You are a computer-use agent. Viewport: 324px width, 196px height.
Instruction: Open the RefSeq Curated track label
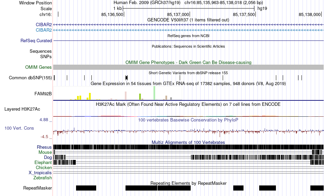36,40
